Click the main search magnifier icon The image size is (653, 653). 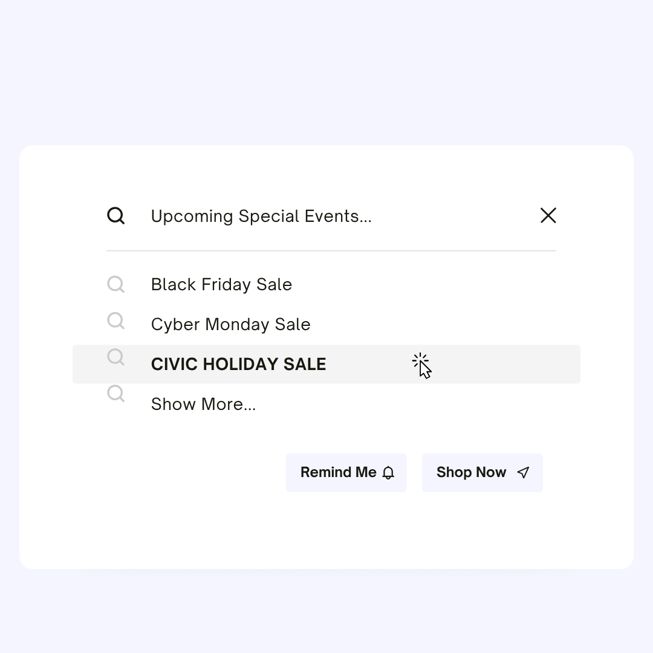point(115,216)
